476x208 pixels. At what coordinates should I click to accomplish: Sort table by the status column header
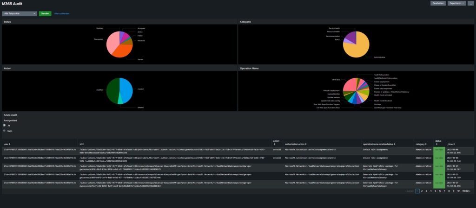438,142
